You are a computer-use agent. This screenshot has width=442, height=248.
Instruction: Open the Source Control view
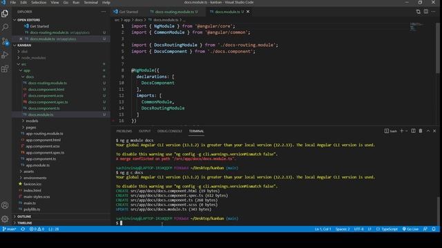(5, 41)
